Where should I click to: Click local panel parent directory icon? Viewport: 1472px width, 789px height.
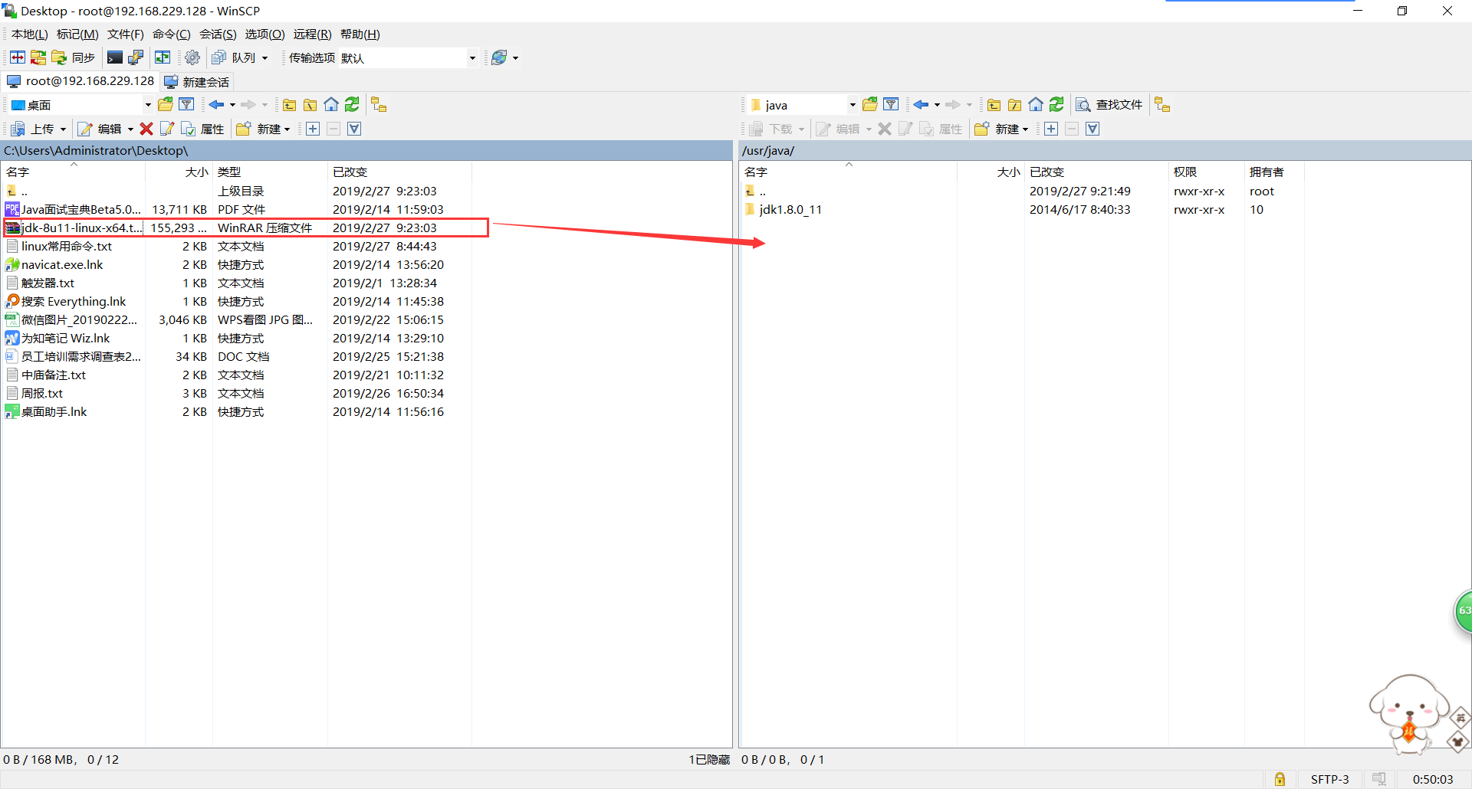(x=289, y=105)
